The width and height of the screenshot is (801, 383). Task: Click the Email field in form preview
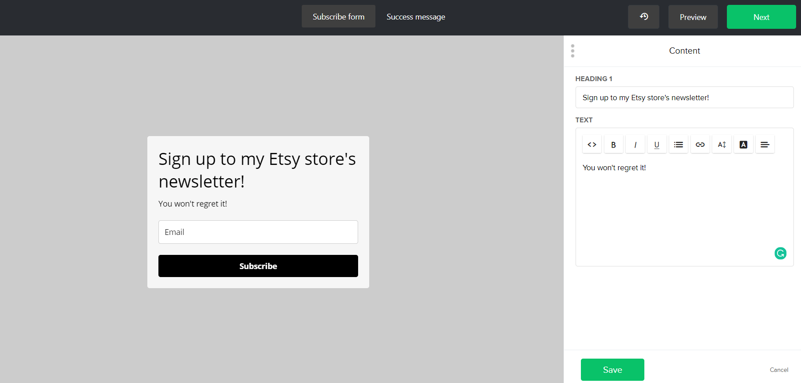(258, 232)
